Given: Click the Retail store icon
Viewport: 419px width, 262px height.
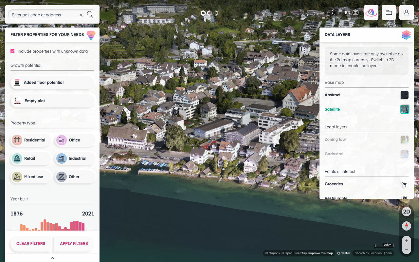Looking at the screenshot, I should point(17,159).
